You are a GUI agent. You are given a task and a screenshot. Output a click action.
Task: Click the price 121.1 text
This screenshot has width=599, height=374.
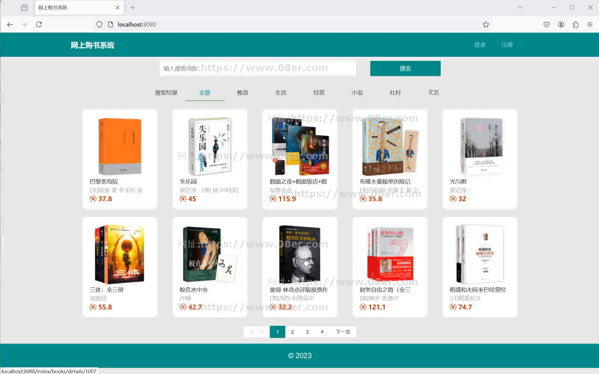[377, 307]
